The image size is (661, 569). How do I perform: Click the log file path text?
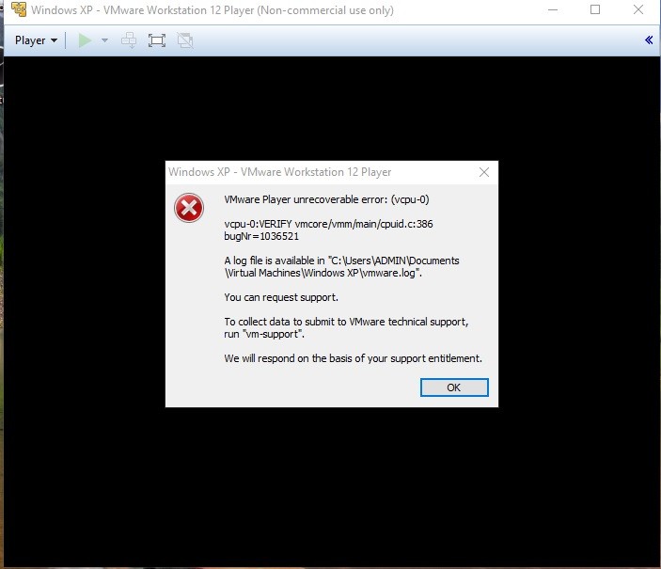pyautogui.click(x=342, y=266)
